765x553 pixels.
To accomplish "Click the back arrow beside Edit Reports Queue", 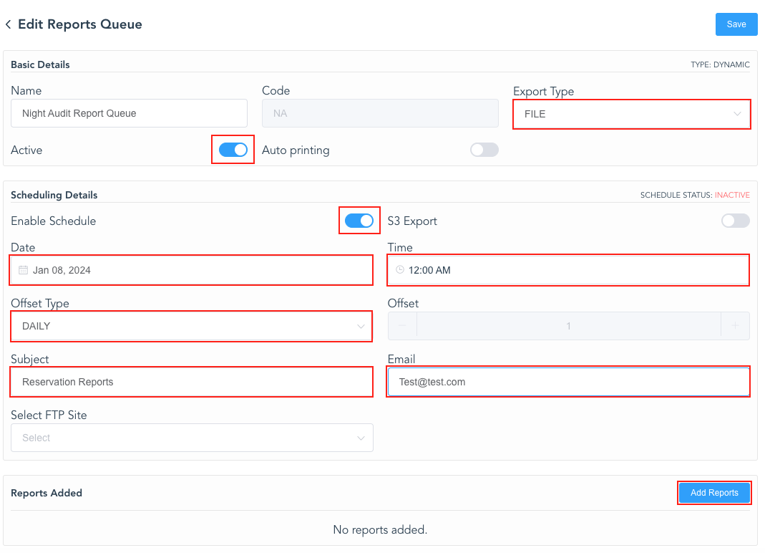I will [x=8, y=24].
